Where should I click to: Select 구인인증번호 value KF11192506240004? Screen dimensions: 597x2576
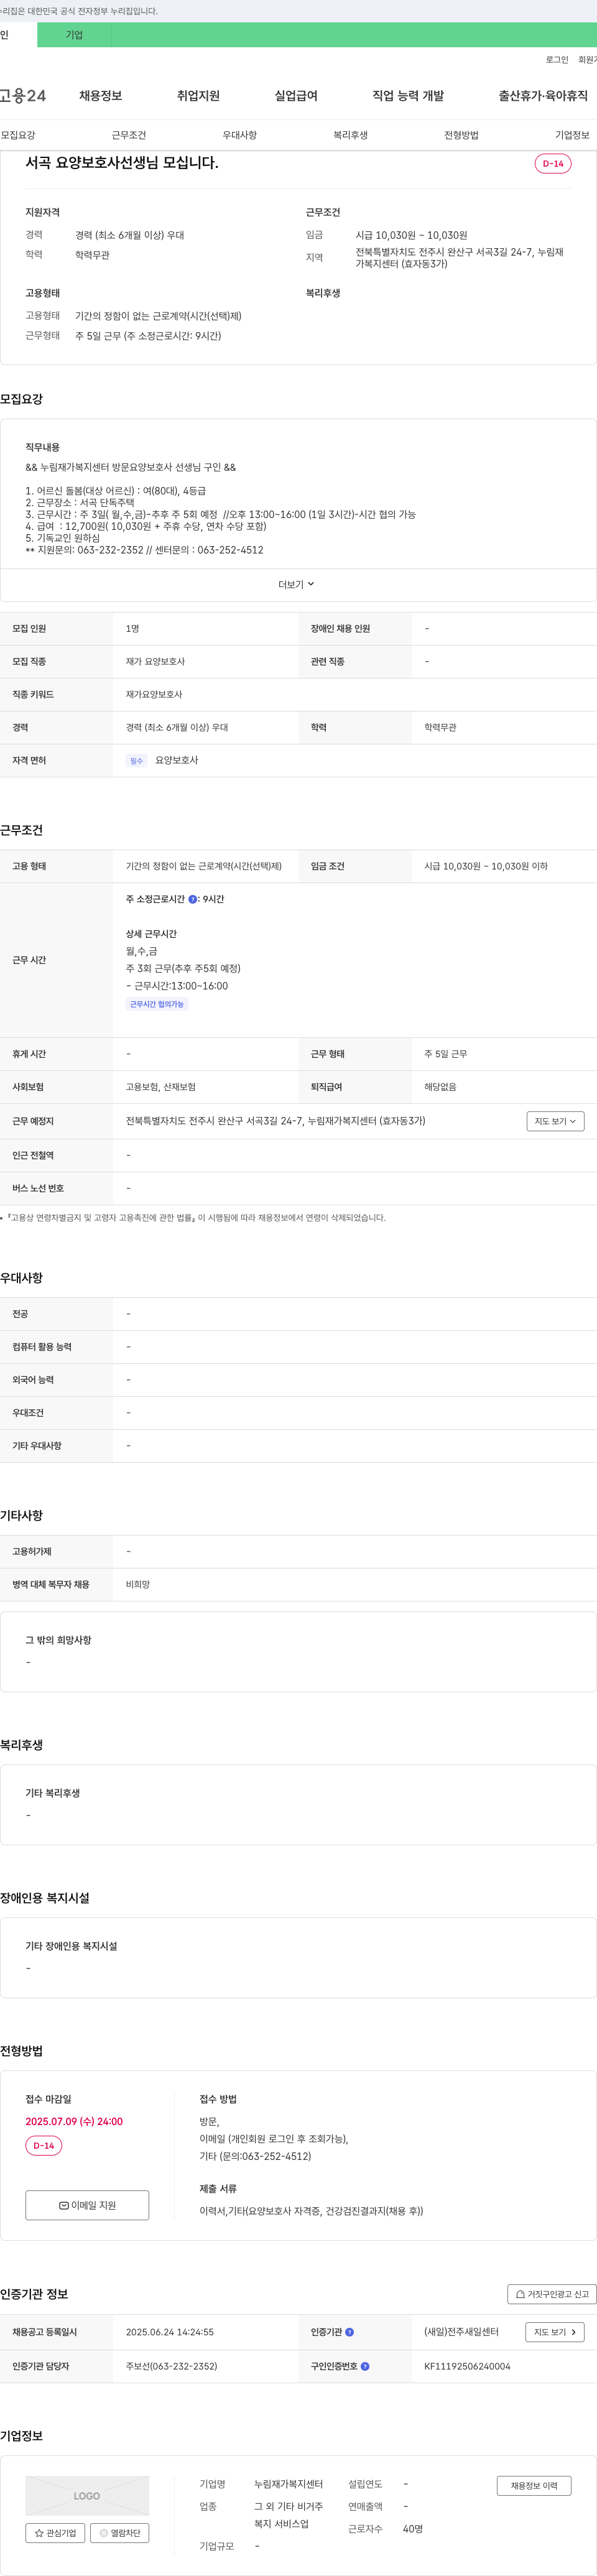click(x=467, y=2366)
